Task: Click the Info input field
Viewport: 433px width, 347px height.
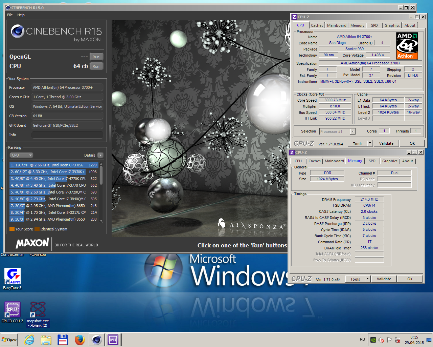Action: 67,135
